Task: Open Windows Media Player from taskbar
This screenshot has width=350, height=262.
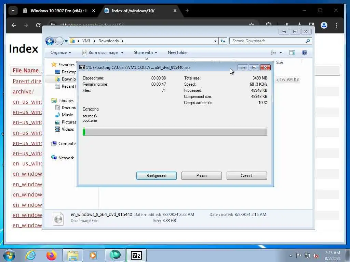Action: (x=93, y=255)
